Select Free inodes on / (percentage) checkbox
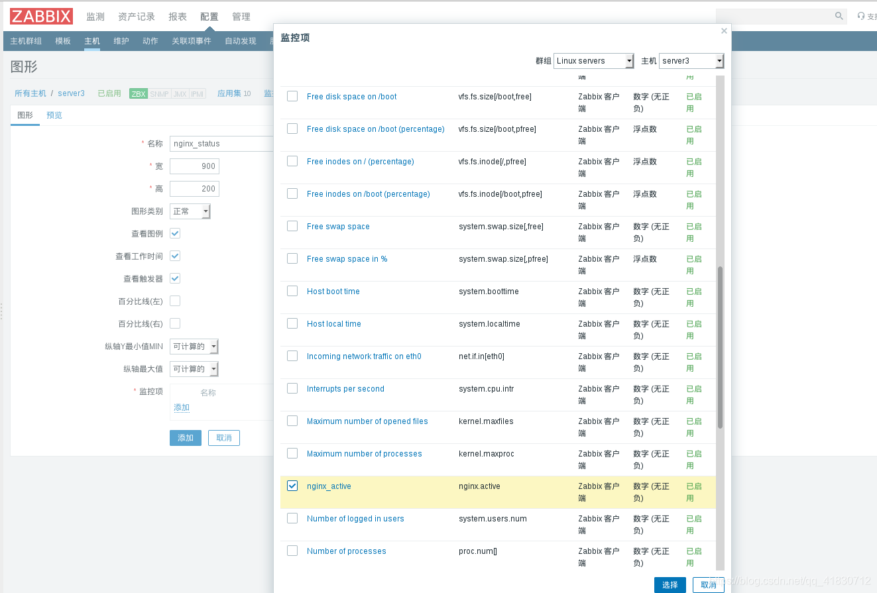877x593 pixels. (x=292, y=161)
